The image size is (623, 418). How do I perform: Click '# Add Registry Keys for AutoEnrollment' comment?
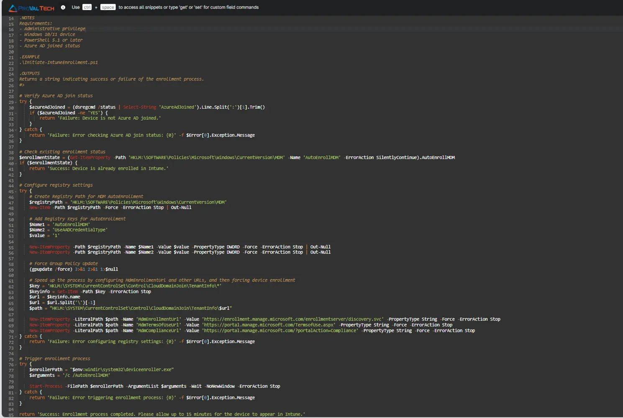77,219
